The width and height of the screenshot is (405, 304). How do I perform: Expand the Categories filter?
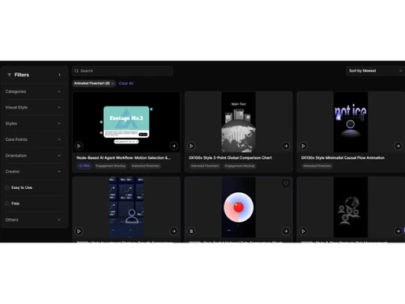(33, 92)
